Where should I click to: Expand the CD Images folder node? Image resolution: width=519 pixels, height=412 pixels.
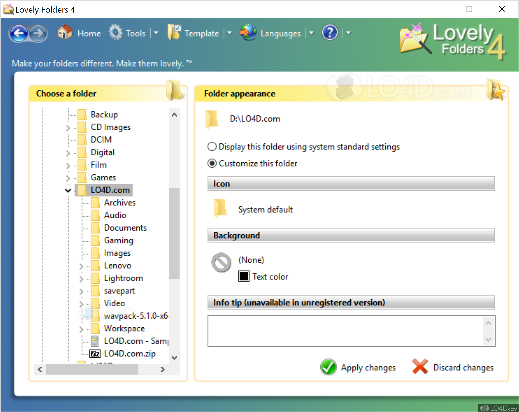(68, 128)
